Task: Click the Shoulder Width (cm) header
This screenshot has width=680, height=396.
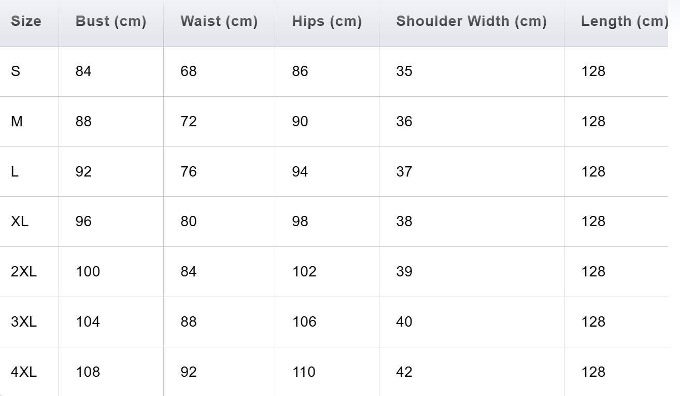Action: point(471,21)
